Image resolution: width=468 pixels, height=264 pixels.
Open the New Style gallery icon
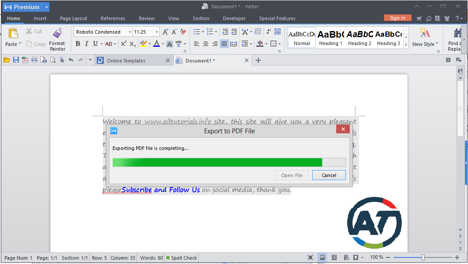425,32
